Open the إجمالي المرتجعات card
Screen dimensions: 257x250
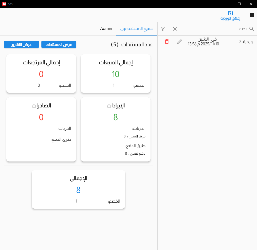click(x=41, y=74)
